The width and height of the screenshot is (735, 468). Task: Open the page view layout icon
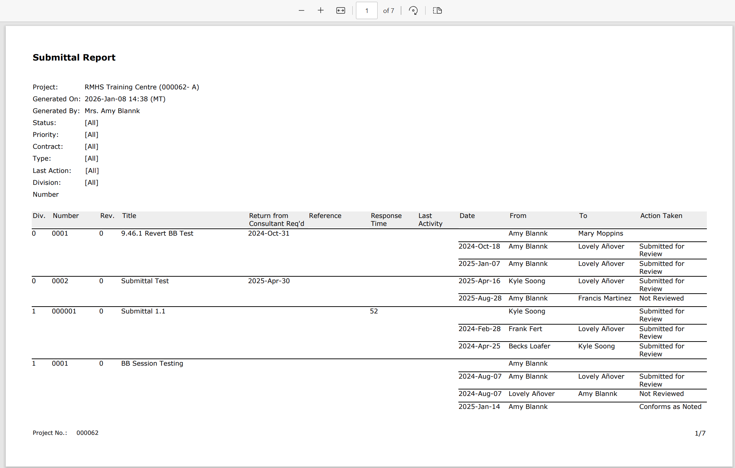pos(437,10)
